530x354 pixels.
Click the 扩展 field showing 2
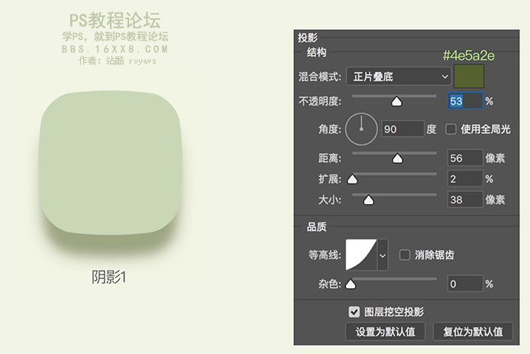click(x=465, y=179)
